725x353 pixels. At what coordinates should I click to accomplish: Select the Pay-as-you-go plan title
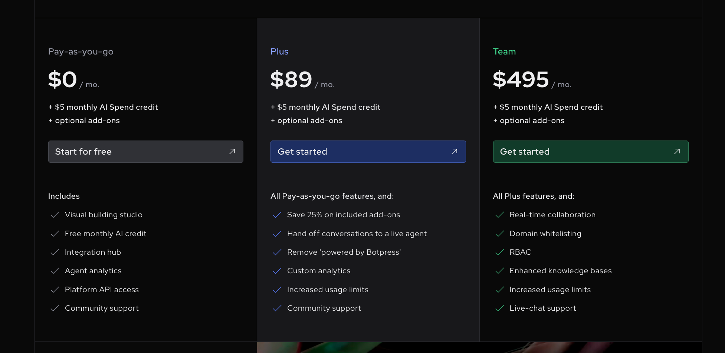[81, 52]
